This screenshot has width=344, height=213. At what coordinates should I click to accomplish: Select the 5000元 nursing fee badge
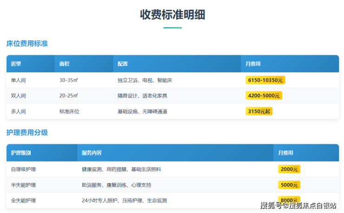click(x=289, y=185)
